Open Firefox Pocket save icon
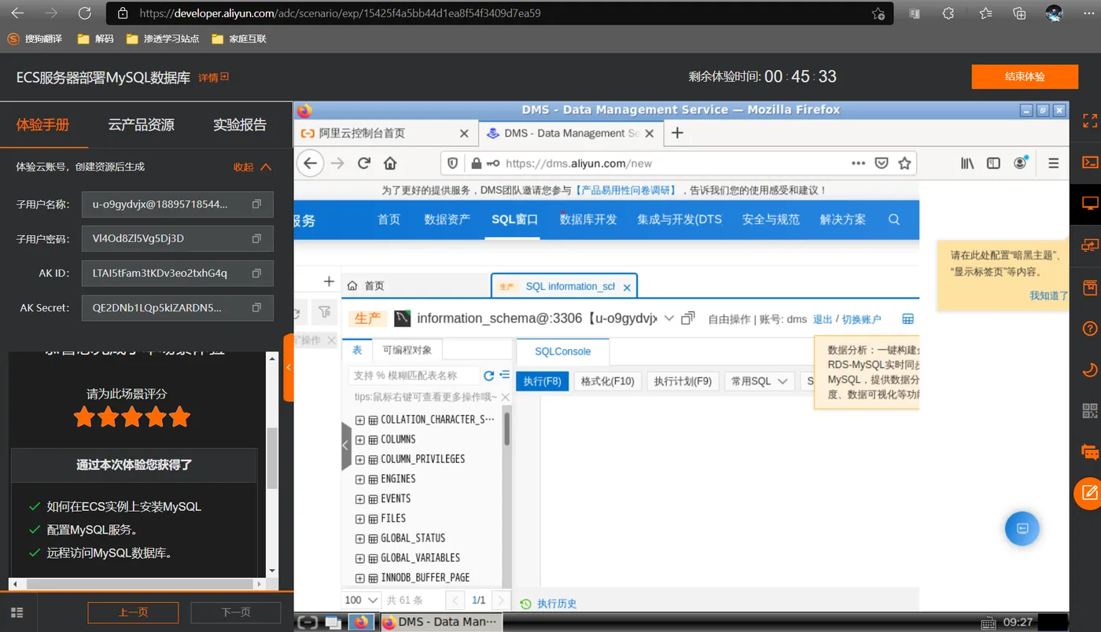The width and height of the screenshot is (1101, 632). 882,164
